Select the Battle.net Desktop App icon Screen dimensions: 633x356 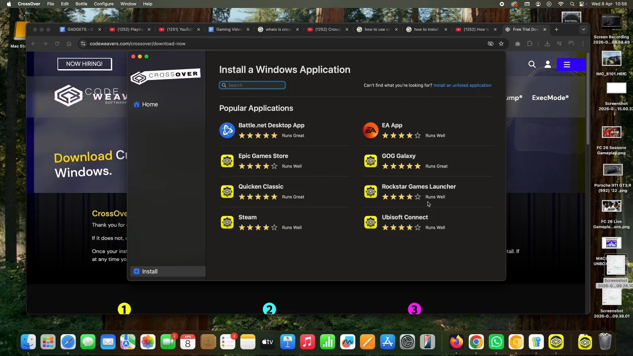click(x=227, y=130)
